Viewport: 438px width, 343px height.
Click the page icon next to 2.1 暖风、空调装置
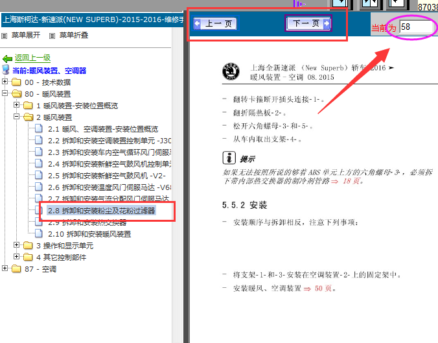39,128
